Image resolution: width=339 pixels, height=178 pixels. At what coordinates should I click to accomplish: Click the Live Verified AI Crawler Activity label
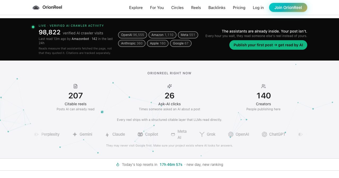[71, 26]
